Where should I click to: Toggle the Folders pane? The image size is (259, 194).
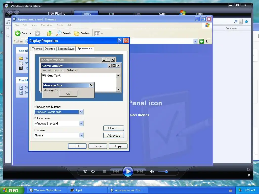point(82,33)
